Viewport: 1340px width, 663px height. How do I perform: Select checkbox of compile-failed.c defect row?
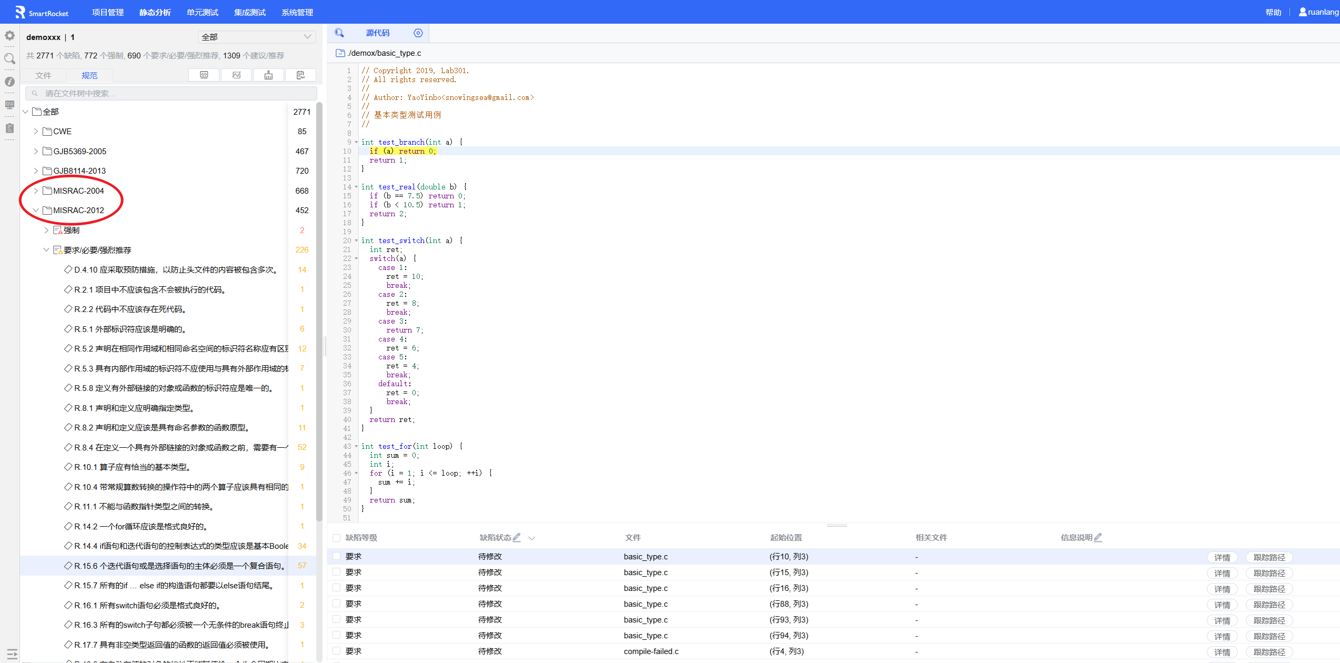pos(336,651)
